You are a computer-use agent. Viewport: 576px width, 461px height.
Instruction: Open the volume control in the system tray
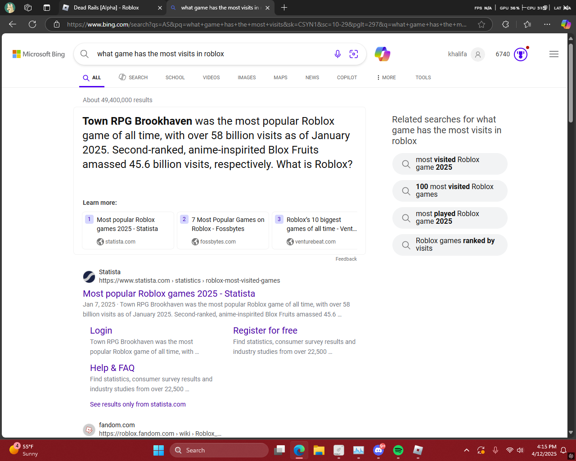[x=521, y=450]
